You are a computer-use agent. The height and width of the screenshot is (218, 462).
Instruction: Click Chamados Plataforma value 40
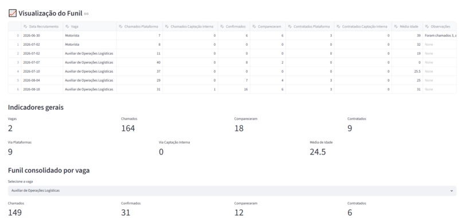click(139, 62)
